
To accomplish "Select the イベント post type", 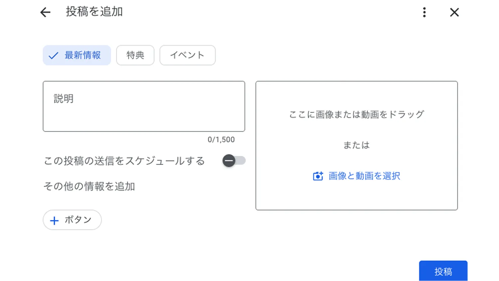I will [x=187, y=55].
